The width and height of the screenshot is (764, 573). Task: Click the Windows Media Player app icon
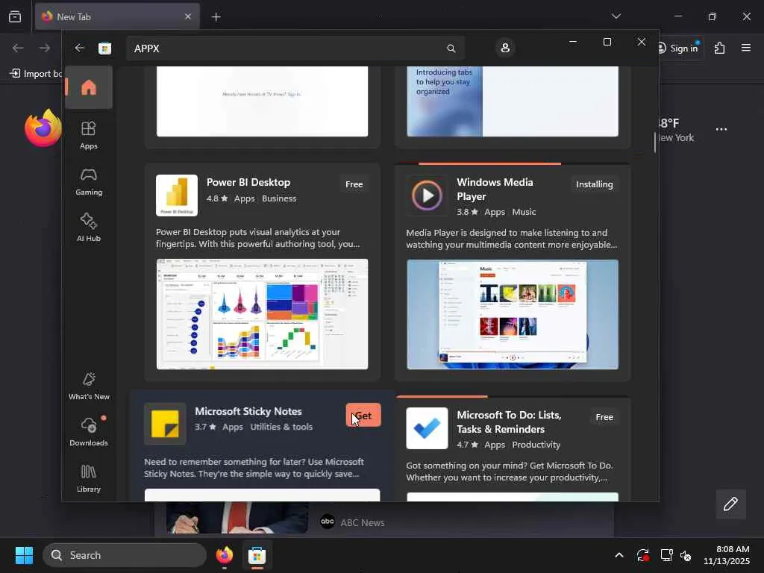coord(427,195)
